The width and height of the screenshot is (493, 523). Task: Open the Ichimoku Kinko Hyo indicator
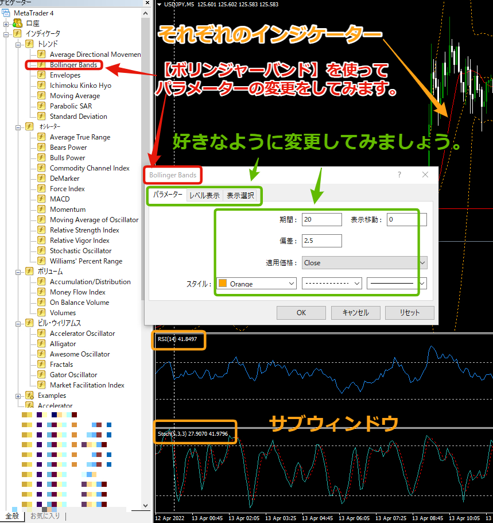80,85
